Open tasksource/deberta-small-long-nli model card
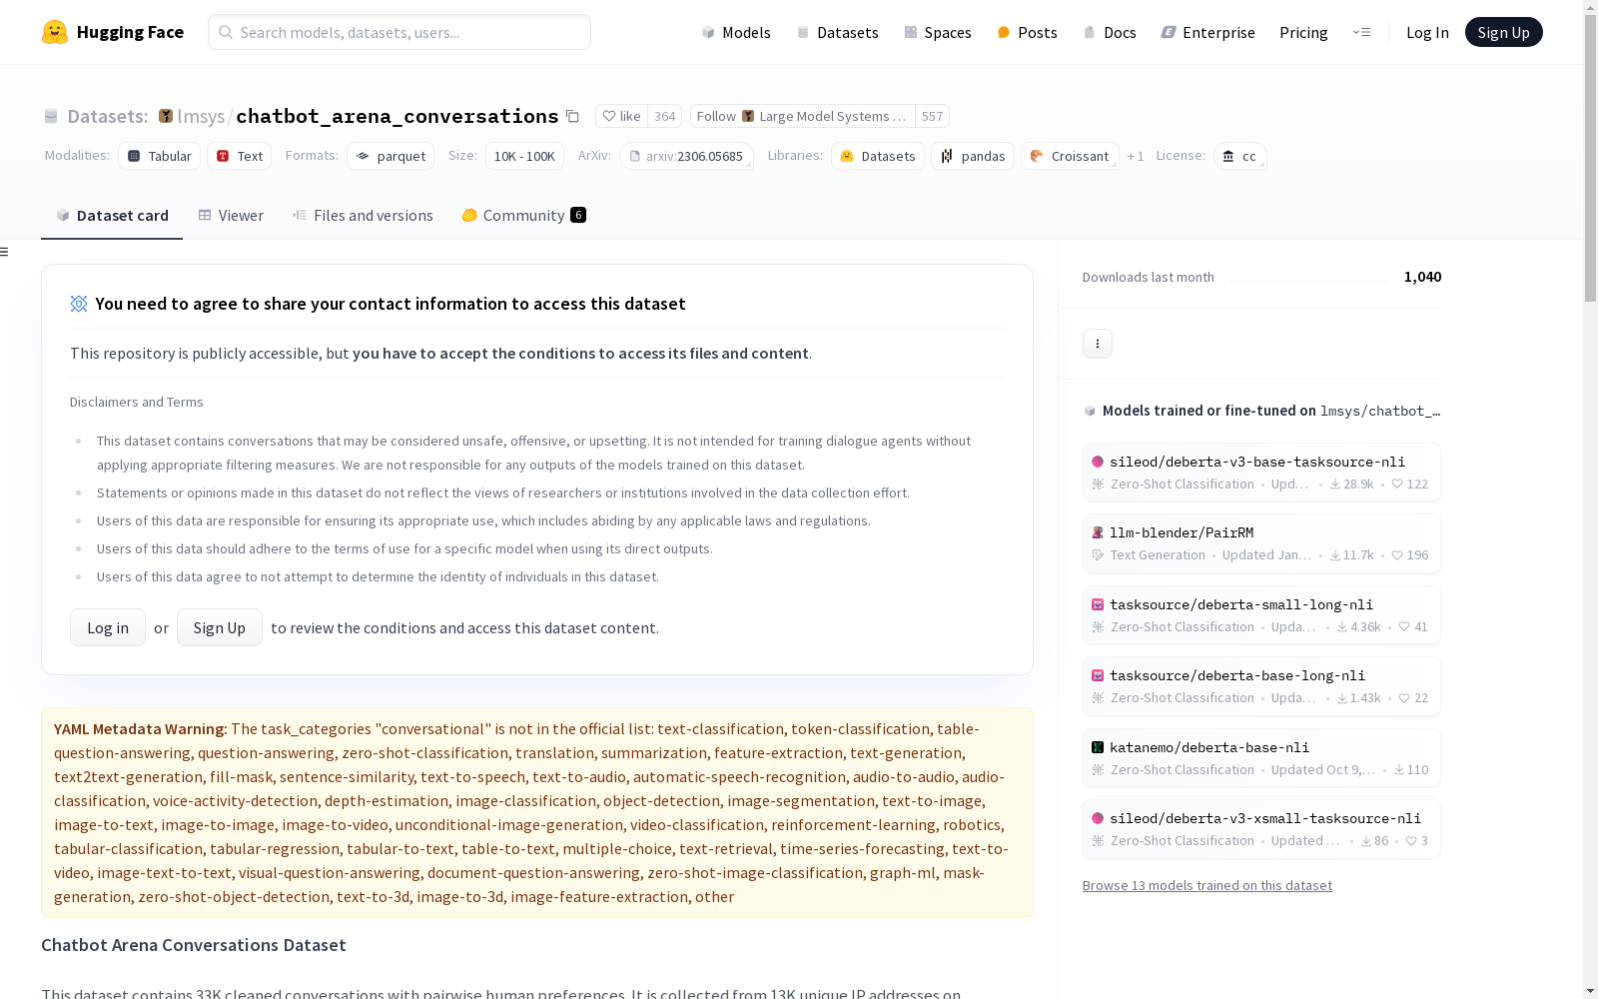The height and width of the screenshot is (999, 1598). [1261, 615]
